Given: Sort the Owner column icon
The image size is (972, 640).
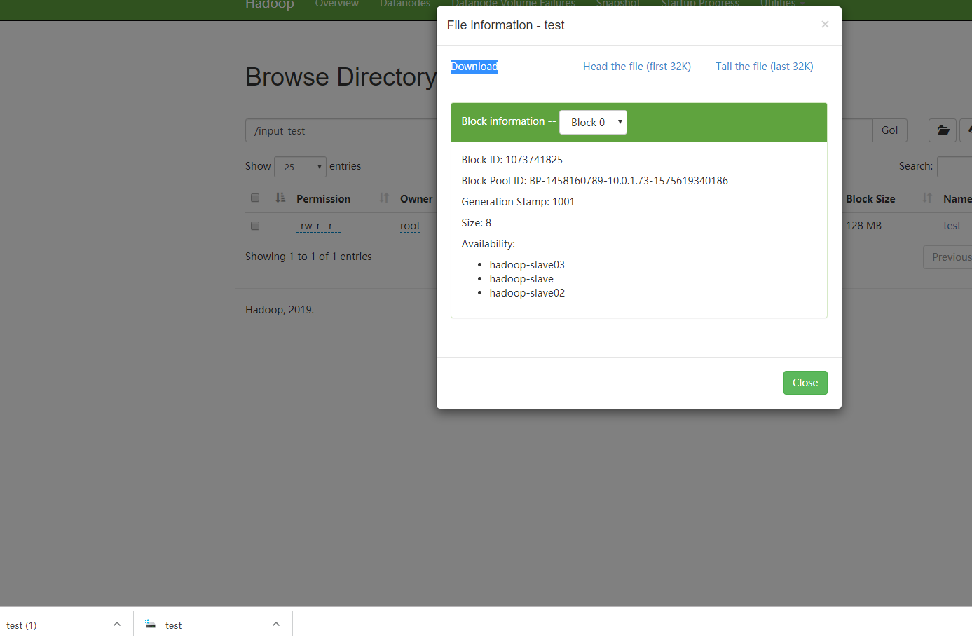Looking at the screenshot, I should pyautogui.click(x=383, y=198).
